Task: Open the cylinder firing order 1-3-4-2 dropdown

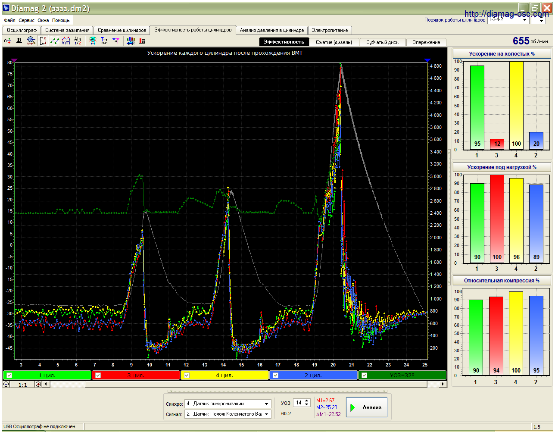Action: [508, 20]
